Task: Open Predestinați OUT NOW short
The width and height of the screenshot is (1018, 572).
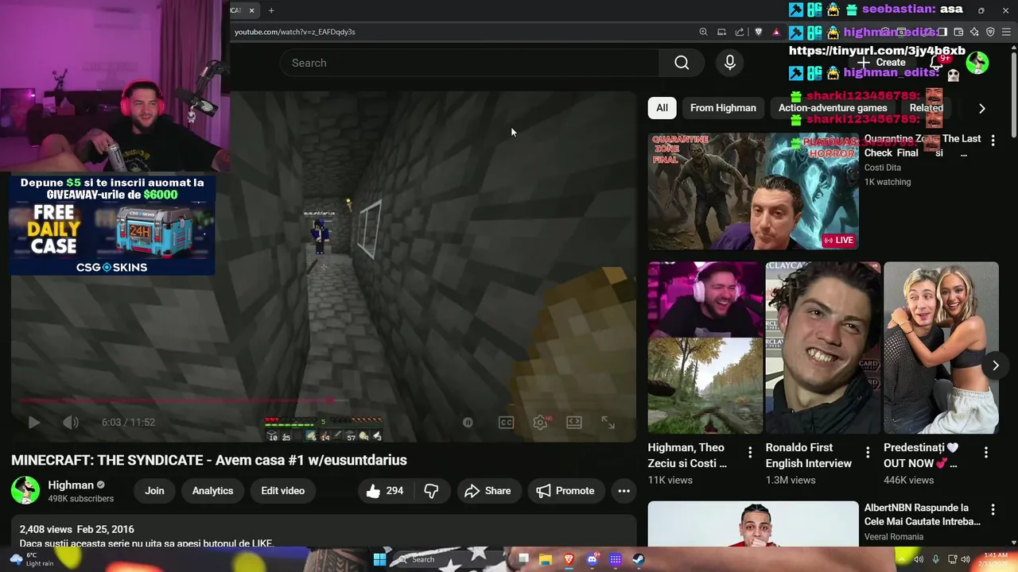Action: pos(941,348)
